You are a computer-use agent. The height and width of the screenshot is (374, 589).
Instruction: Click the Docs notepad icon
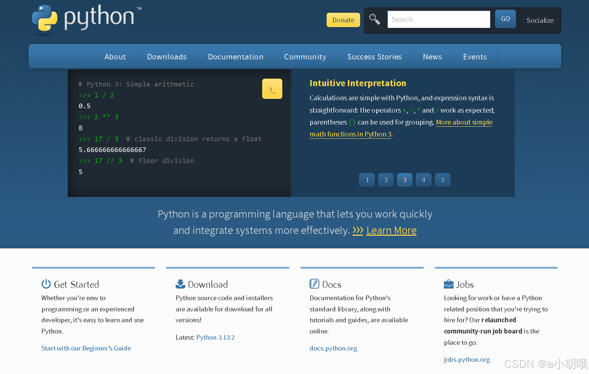[x=314, y=284]
